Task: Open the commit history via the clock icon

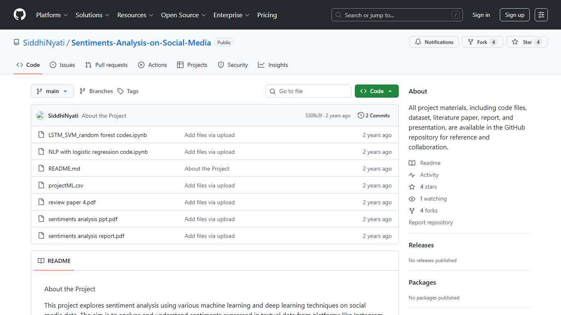Action: (361, 115)
